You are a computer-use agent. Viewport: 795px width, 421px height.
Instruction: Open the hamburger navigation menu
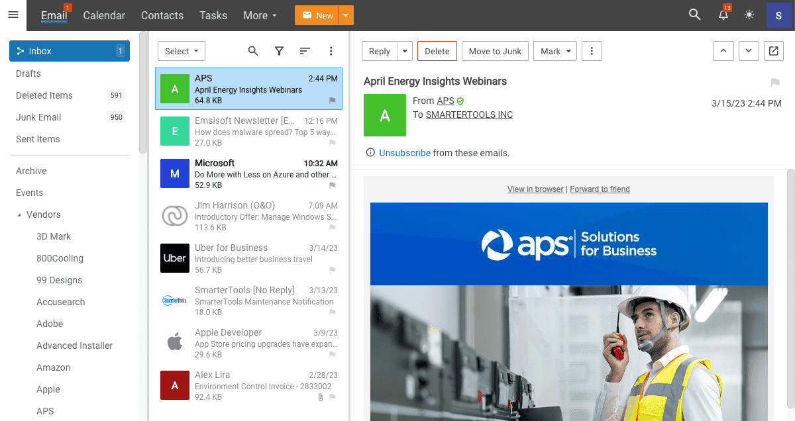click(13, 15)
